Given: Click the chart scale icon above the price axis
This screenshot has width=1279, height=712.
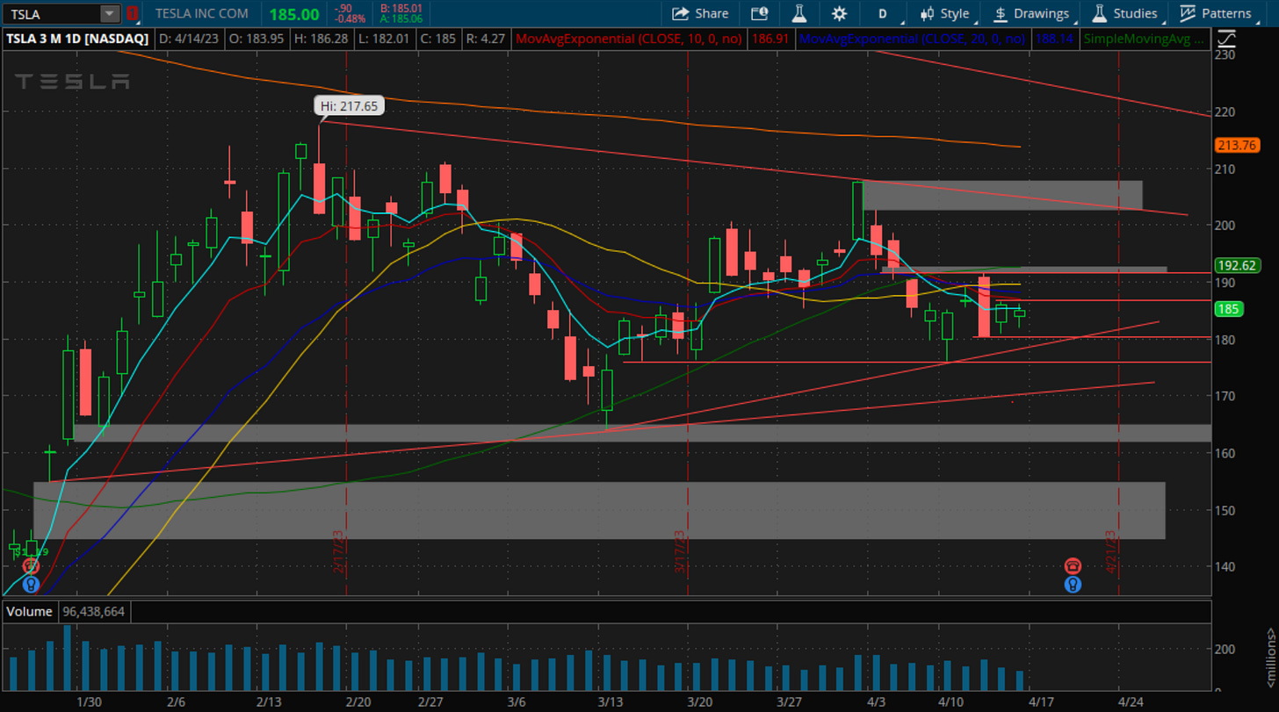Looking at the screenshot, I should coord(1226,39).
